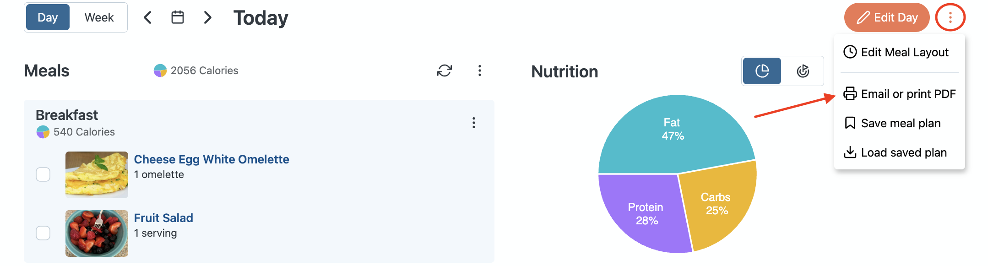Go to the previous day
The height and width of the screenshot is (266, 988).
tap(147, 17)
